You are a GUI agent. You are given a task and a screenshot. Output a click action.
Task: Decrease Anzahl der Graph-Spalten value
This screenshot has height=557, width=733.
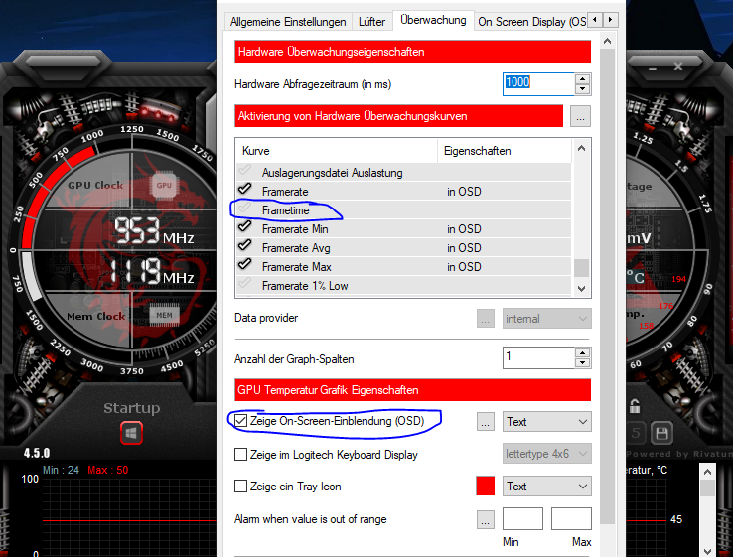pyautogui.click(x=582, y=363)
